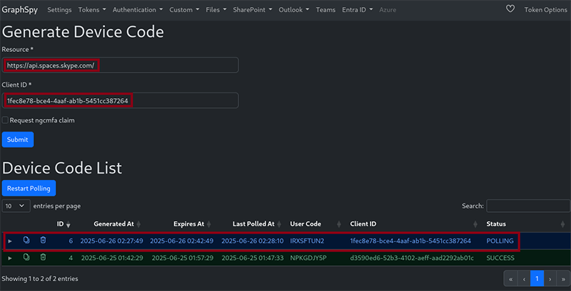Open the entries per page dropdown
The width and height of the screenshot is (571, 291).
[16, 206]
